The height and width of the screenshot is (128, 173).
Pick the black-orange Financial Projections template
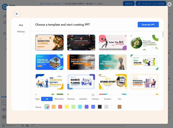[81, 62]
